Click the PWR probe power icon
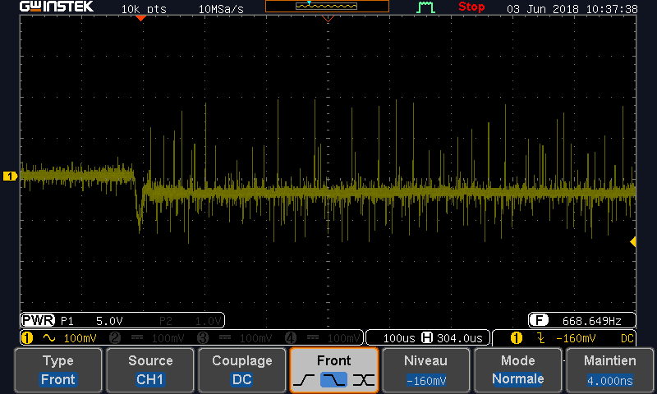The width and height of the screenshot is (657, 394). click(x=38, y=320)
